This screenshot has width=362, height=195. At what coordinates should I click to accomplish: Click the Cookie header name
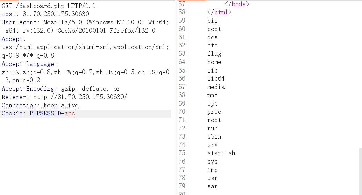point(13,114)
